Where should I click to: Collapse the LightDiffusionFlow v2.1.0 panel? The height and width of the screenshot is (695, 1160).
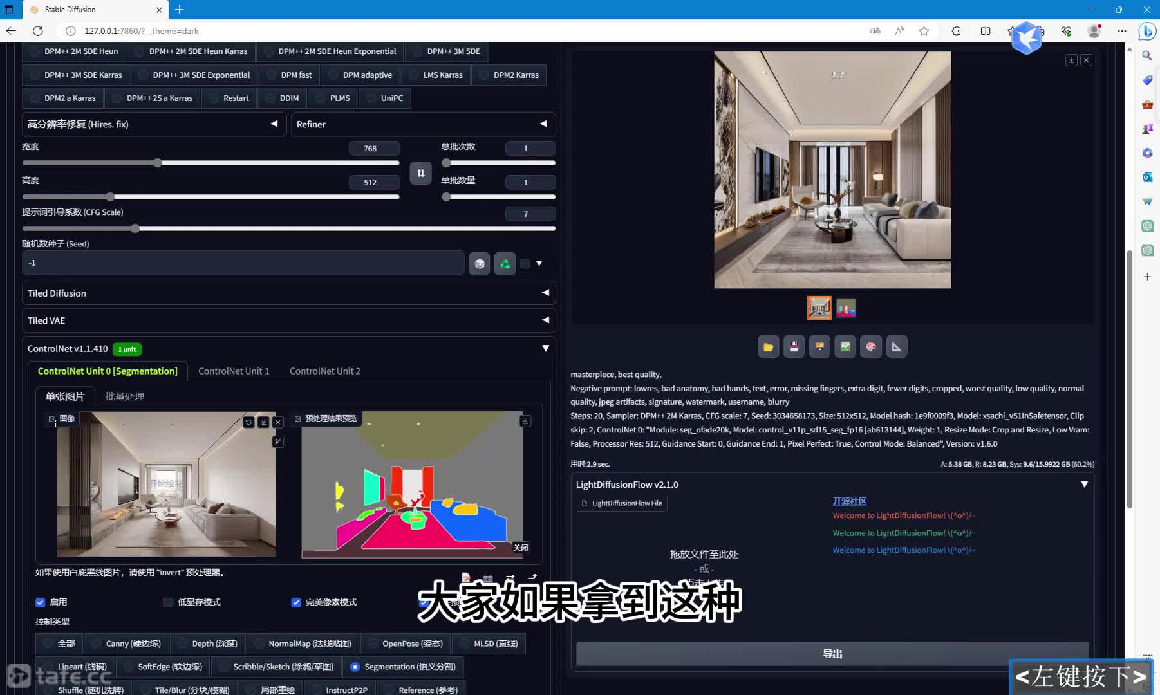point(1084,485)
